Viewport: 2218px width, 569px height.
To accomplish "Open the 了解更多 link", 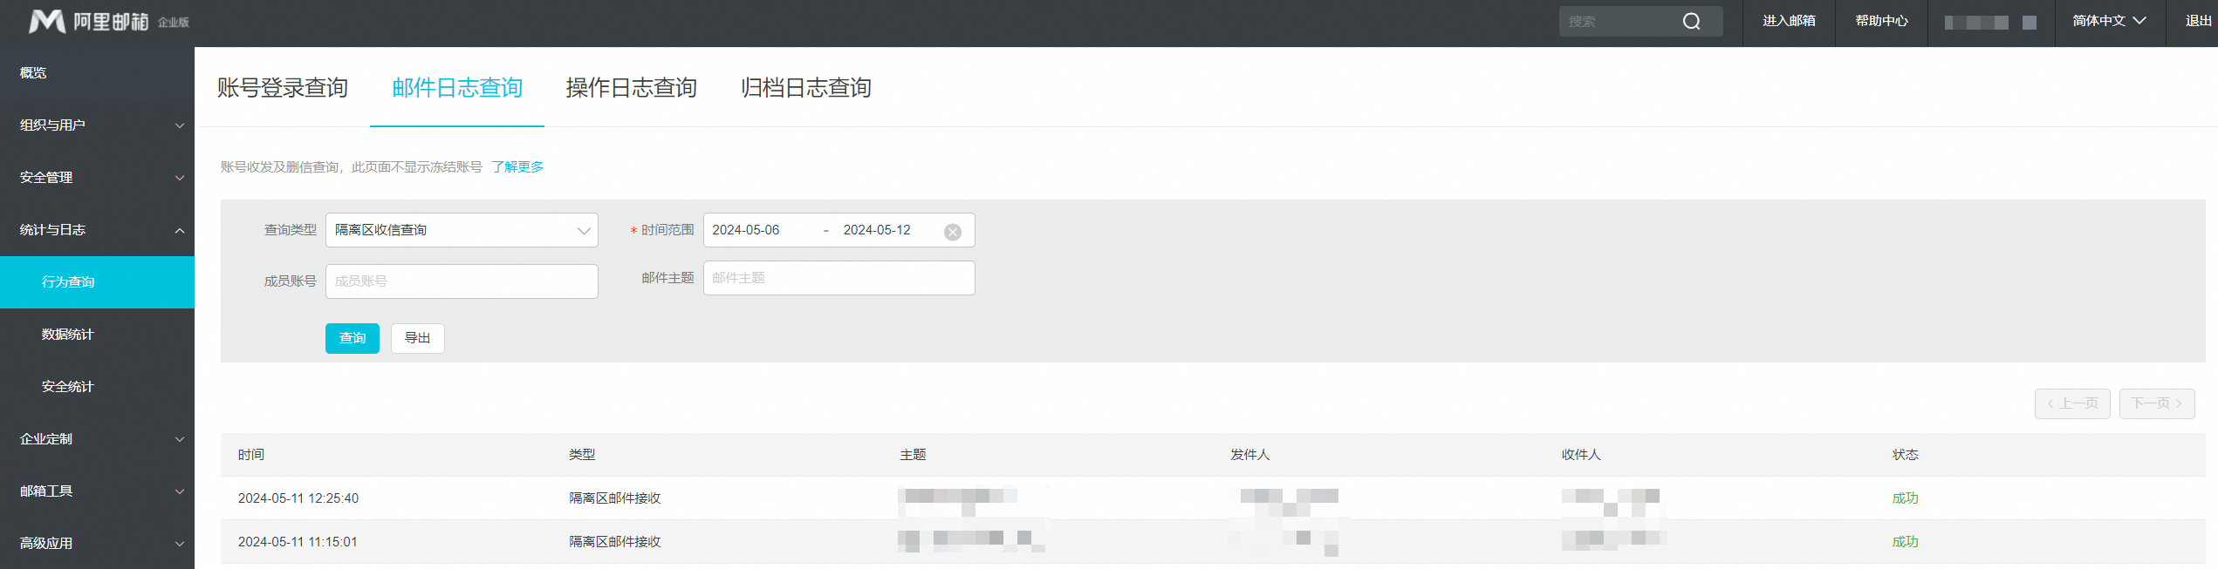I will coord(517,167).
